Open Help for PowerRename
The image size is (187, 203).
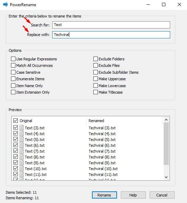pos(133,195)
